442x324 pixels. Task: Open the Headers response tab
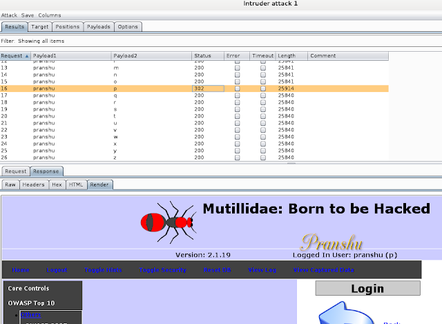(34, 184)
